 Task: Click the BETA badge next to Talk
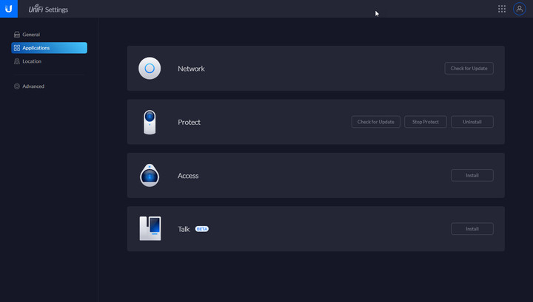[202, 229]
